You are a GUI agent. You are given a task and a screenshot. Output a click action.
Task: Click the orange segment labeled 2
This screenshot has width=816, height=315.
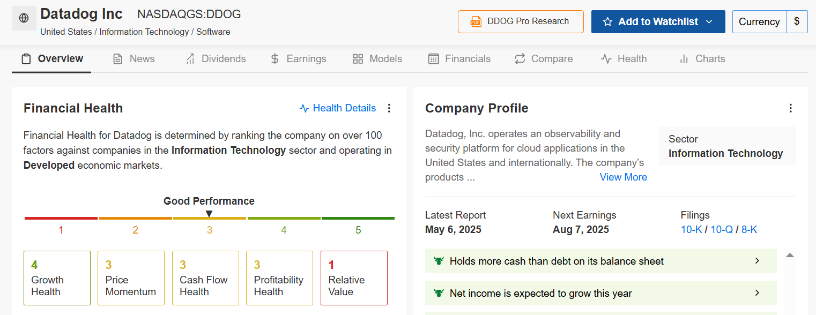pyautogui.click(x=135, y=219)
